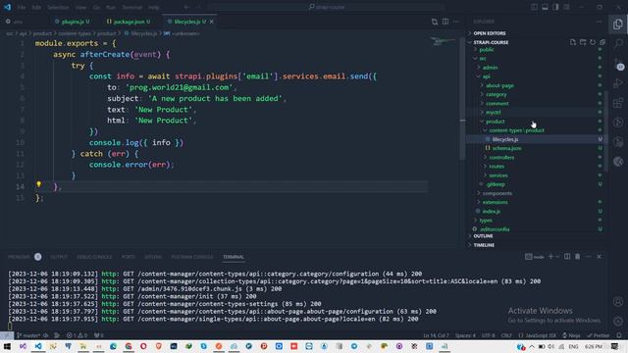Open the Search view in the activity bar
628x353 pixels.
coord(618,43)
